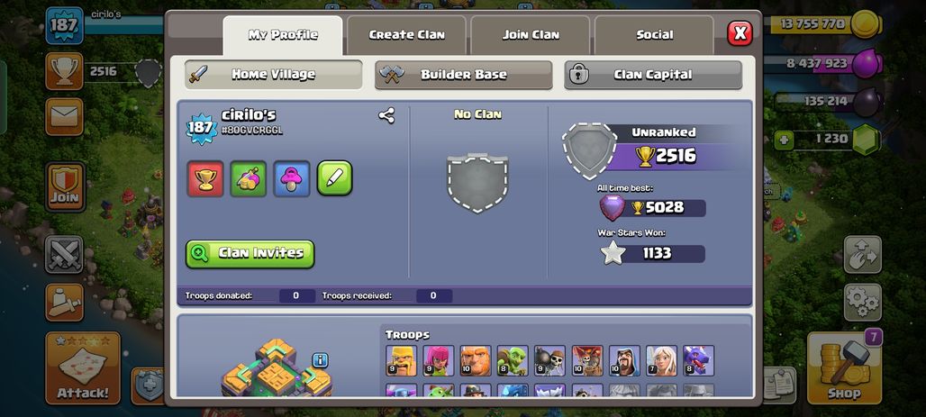
Task: Open the green pencil edit icon
Action: (x=334, y=178)
